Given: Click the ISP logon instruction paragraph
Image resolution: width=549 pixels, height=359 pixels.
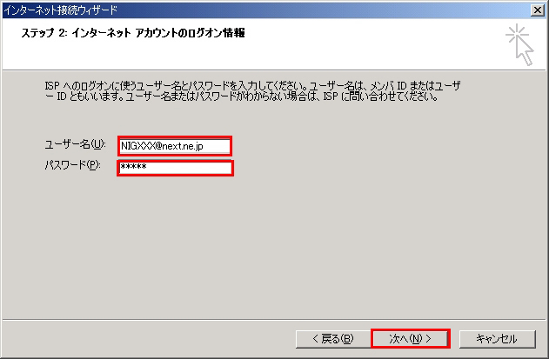Looking at the screenshot, I should tap(253, 91).
